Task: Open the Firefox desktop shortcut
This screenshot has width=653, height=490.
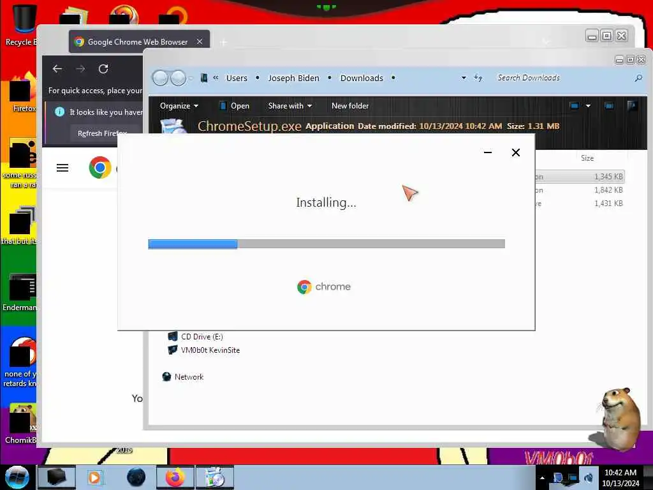Action: tap(23, 94)
